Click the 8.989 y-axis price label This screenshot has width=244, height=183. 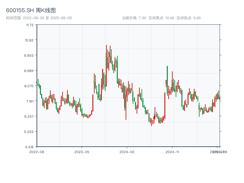30,71
